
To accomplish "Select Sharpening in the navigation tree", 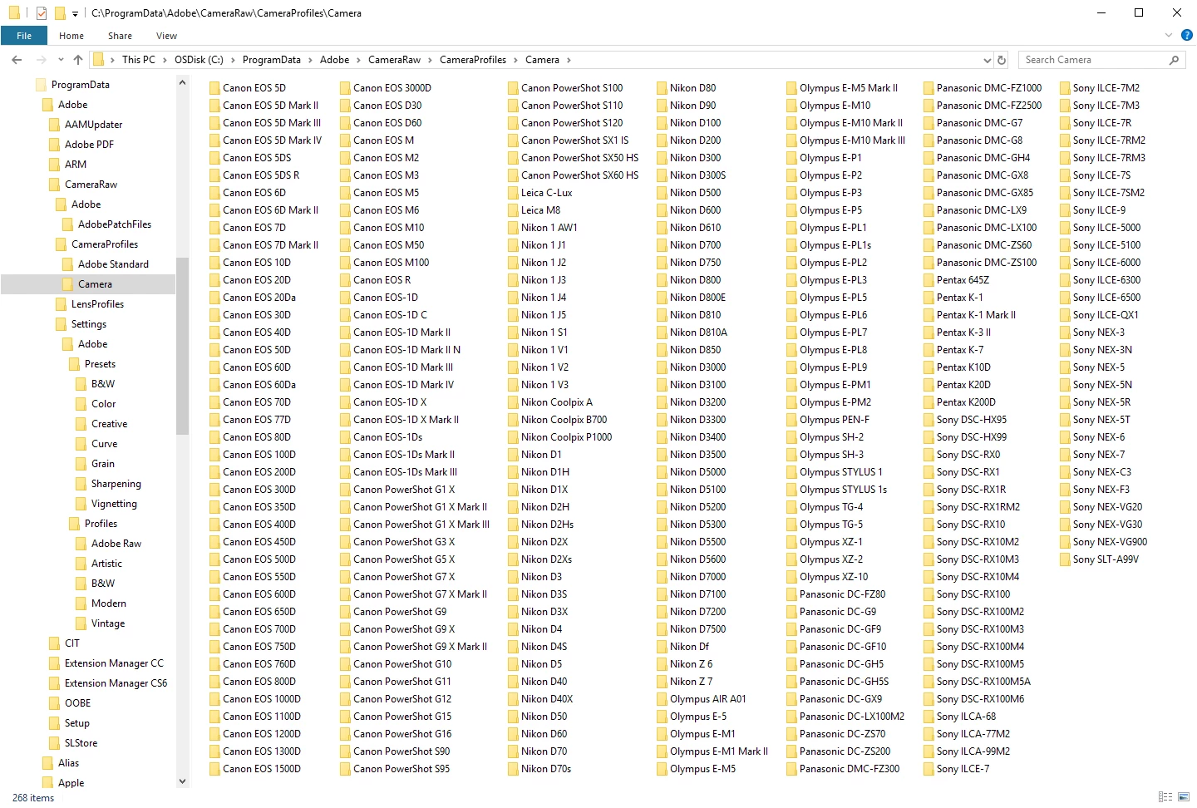I will 116,484.
